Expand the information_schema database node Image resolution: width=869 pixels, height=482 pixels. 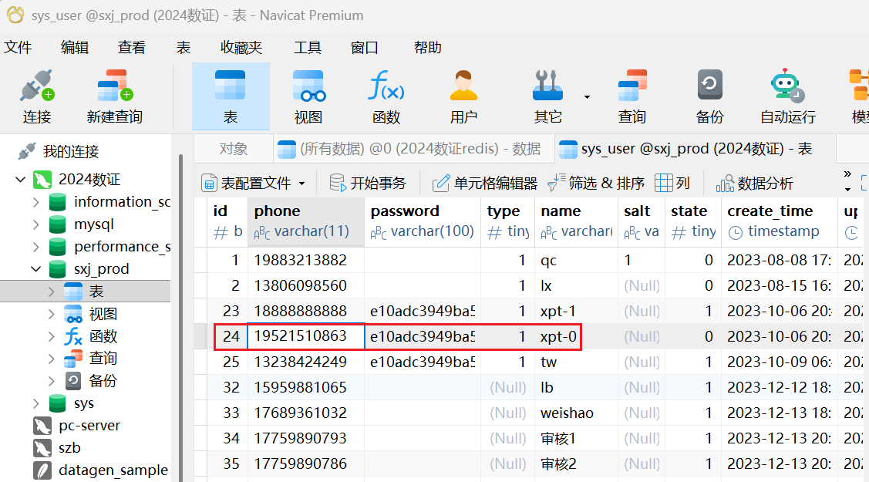click(36, 202)
